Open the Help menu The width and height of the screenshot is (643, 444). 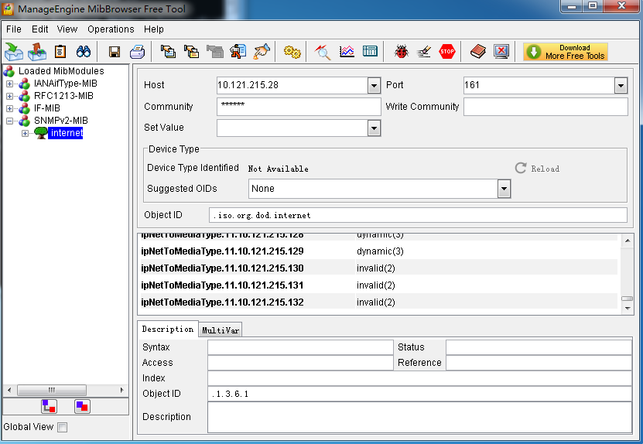[x=154, y=29]
